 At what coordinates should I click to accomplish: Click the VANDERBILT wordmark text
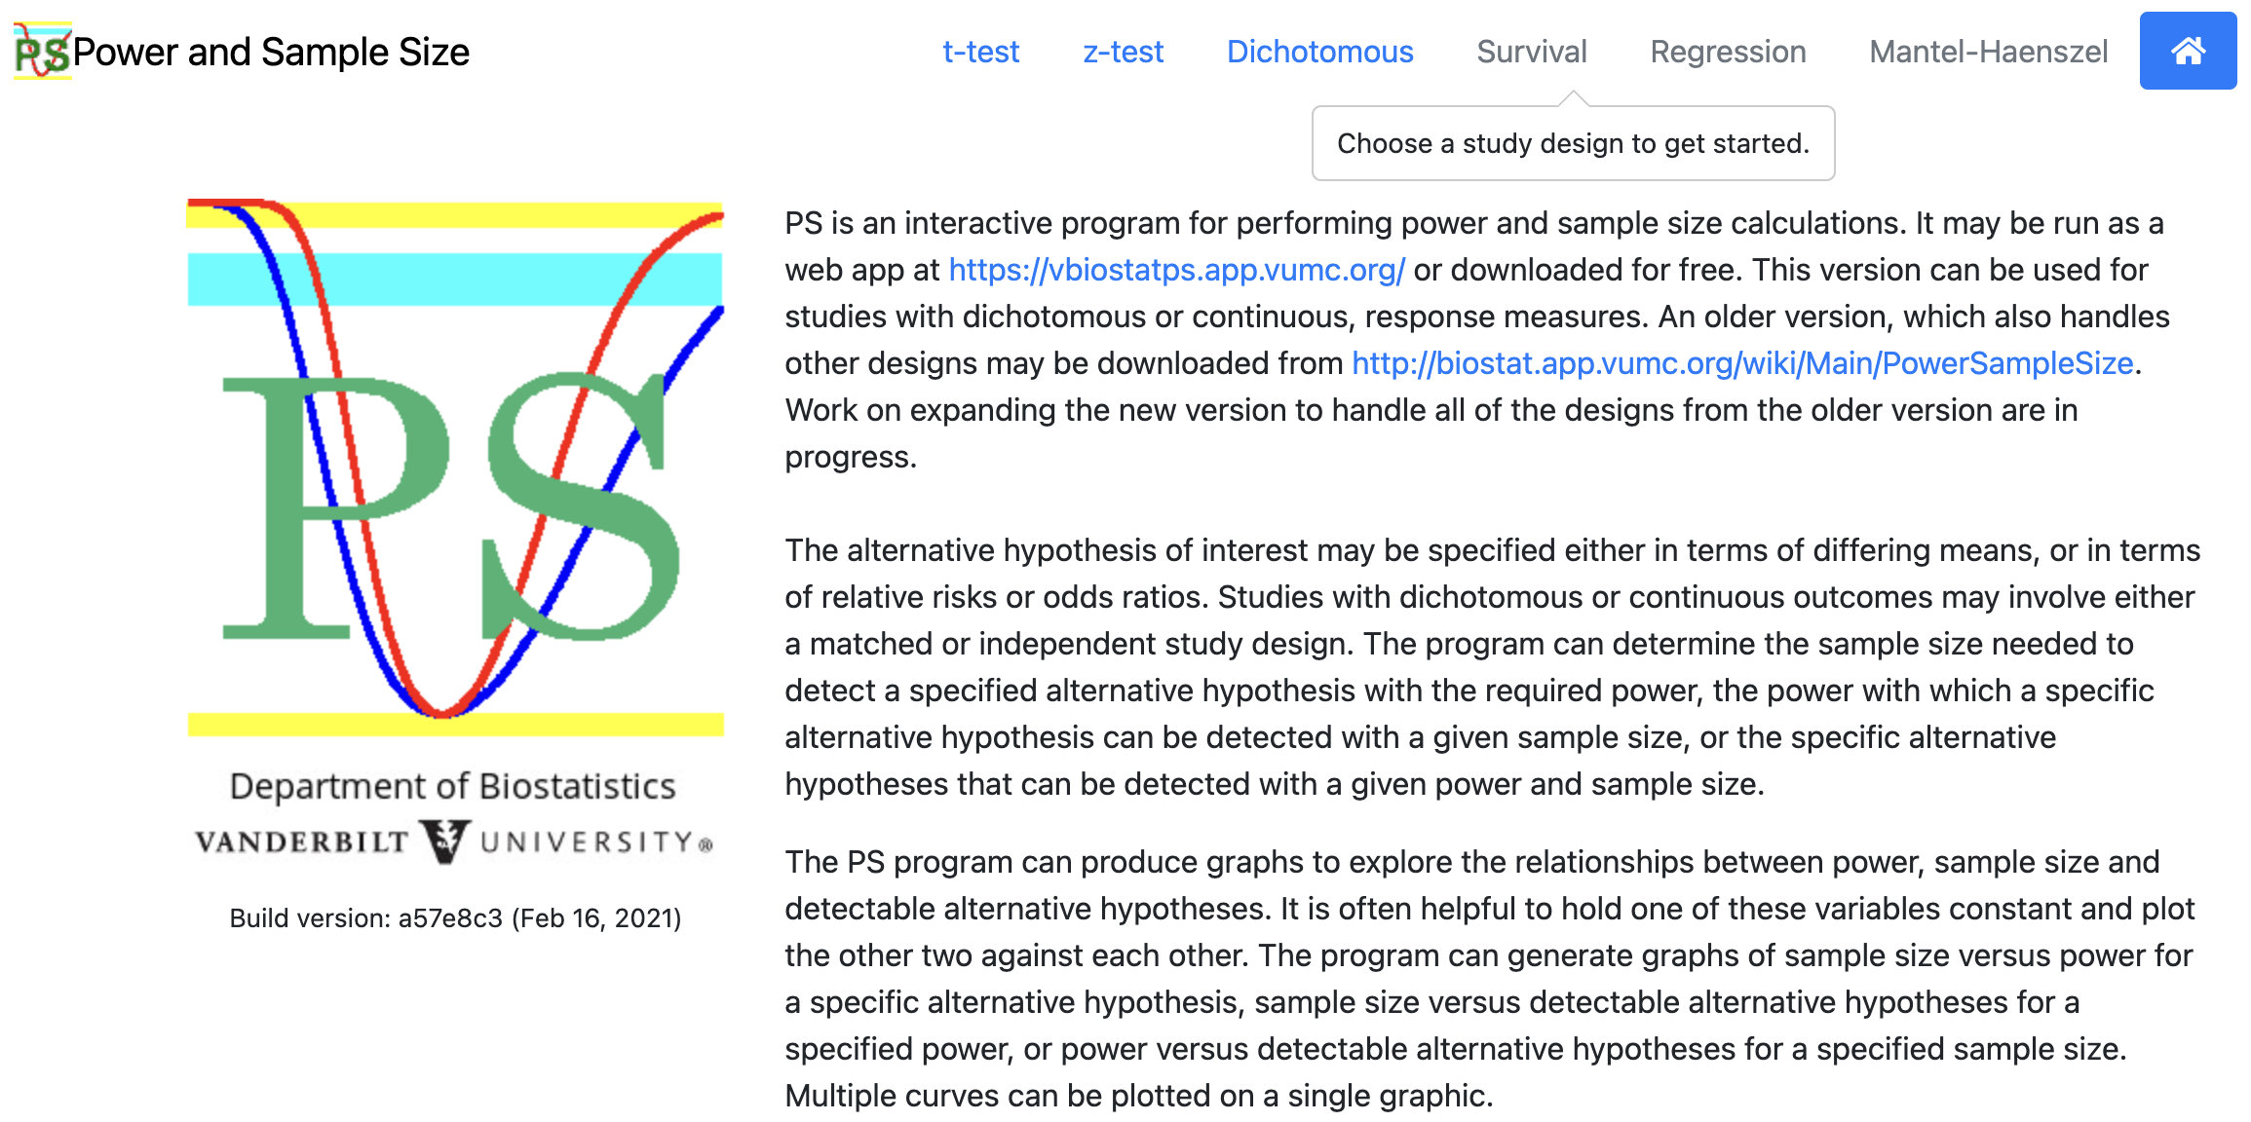(302, 841)
